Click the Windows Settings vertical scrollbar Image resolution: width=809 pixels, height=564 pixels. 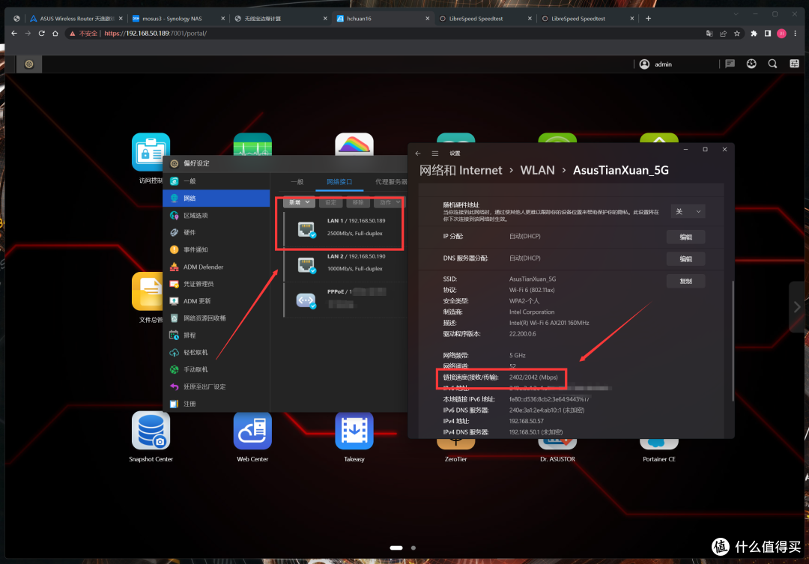coord(732,341)
